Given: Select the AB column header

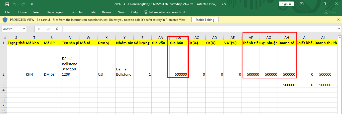Looking at the screenshot, I should pos(178,38).
